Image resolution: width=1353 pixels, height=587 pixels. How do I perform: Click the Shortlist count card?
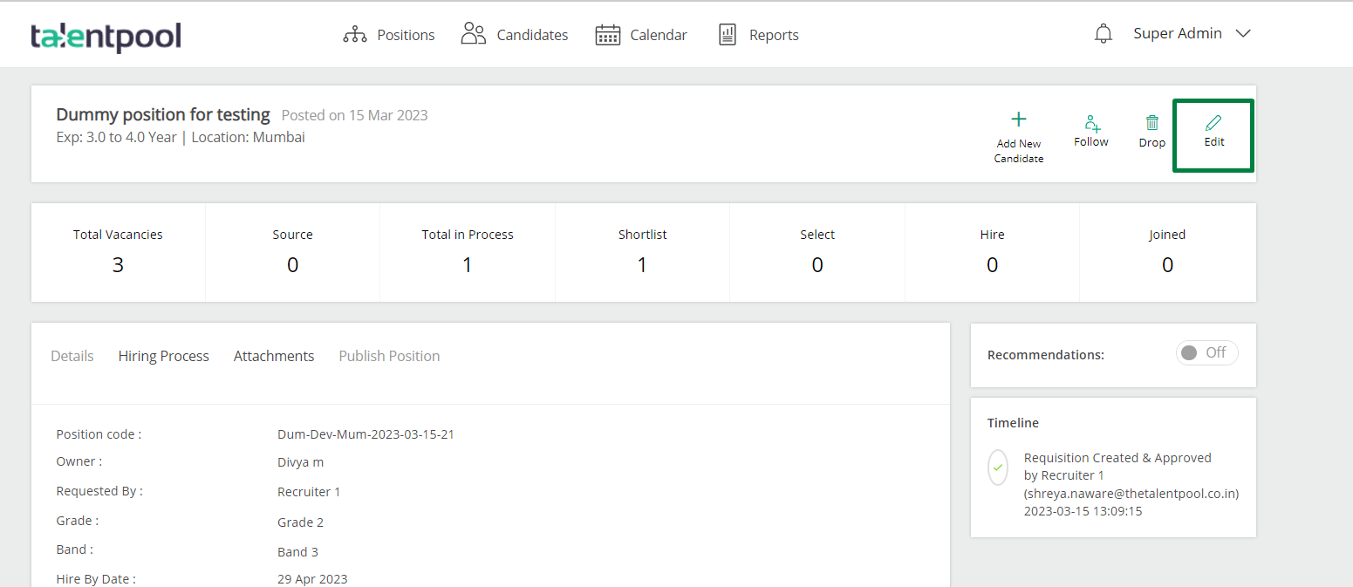pos(642,252)
